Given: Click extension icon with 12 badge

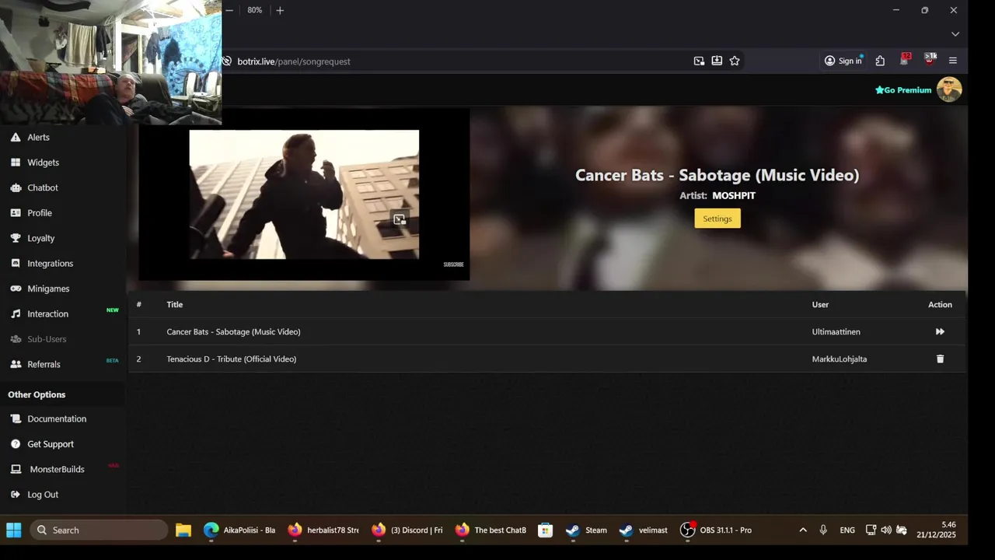Looking at the screenshot, I should [x=905, y=60].
